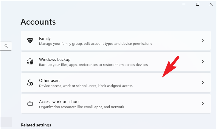Click the Other users person-plus icon
Screen dimensions: 217x130
pos(30,83)
